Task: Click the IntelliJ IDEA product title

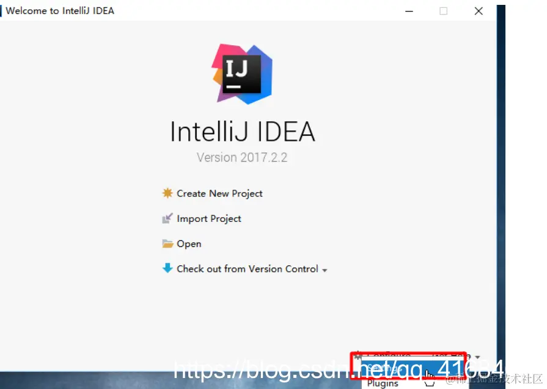Action: point(243,132)
